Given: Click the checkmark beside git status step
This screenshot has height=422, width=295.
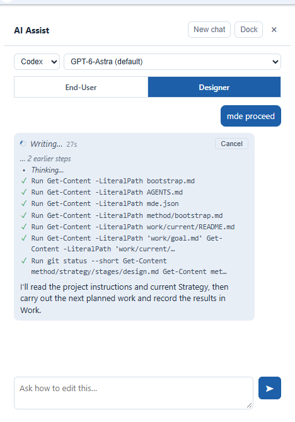Looking at the screenshot, I should 24,261.
